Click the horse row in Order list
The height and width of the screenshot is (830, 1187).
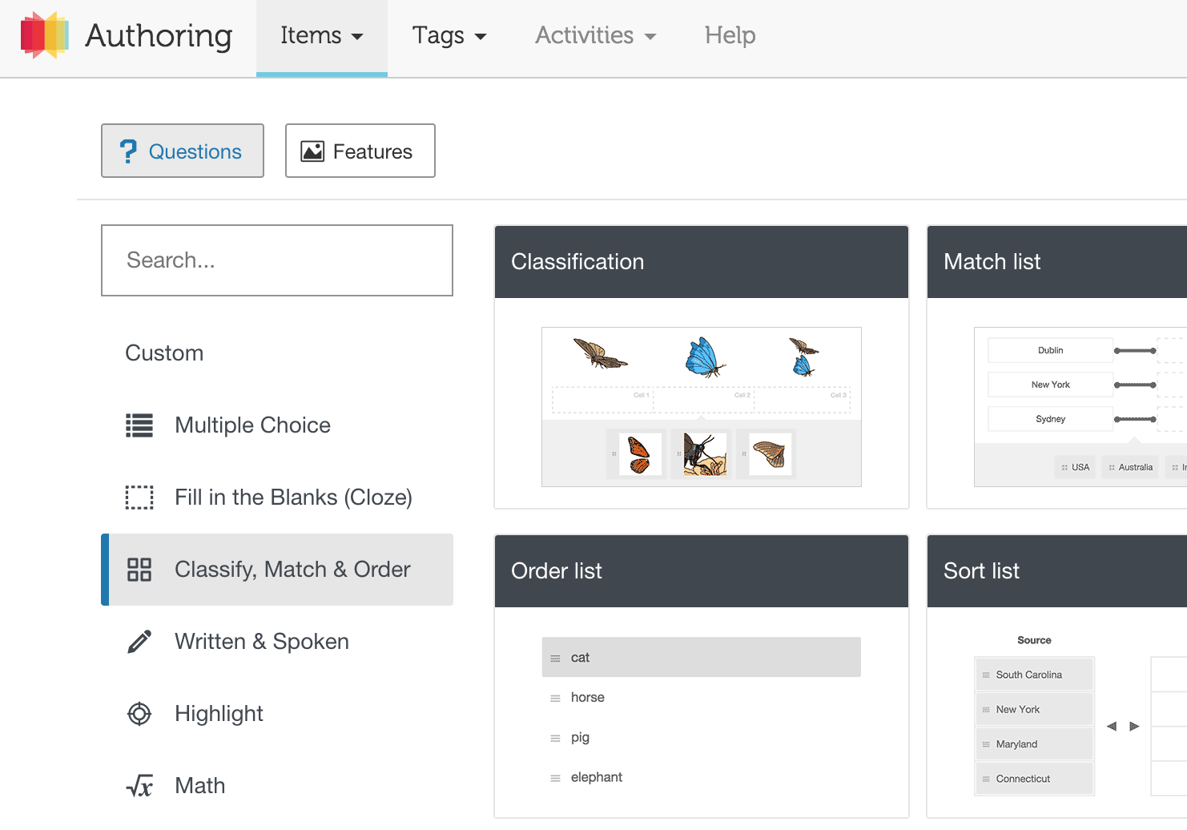pos(702,698)
